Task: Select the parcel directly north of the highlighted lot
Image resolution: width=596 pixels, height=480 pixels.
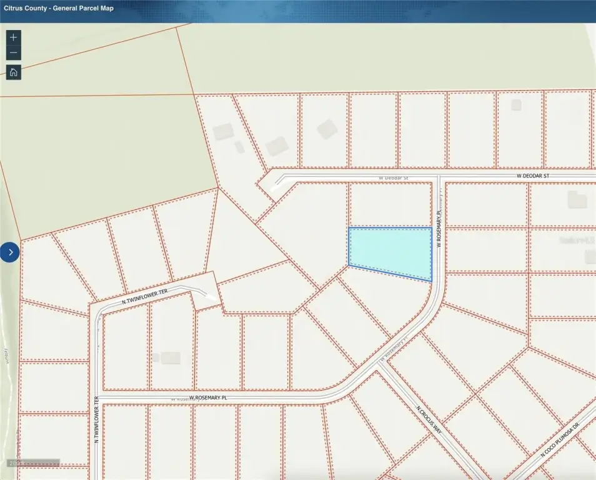Action: [x=390, y=204]
